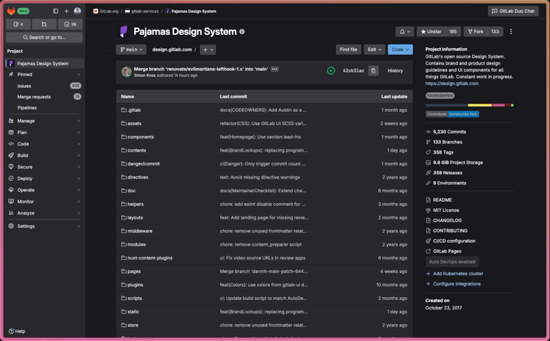
Task: Click the Next badge beside the logo
Action: tap(23, 11)
